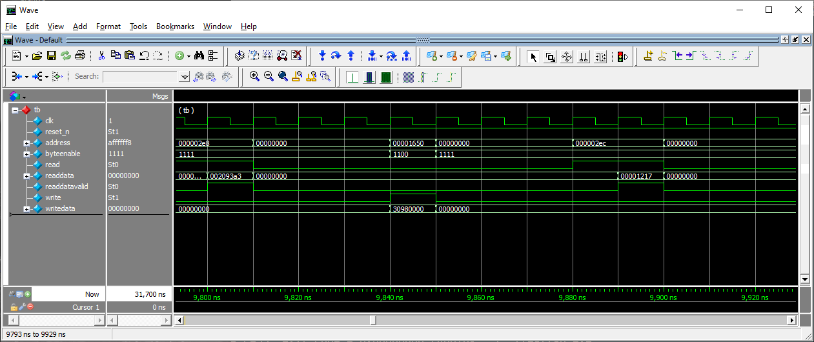
Task: Click the Find (binoculars) icon
Action: [x=199, y=56]
